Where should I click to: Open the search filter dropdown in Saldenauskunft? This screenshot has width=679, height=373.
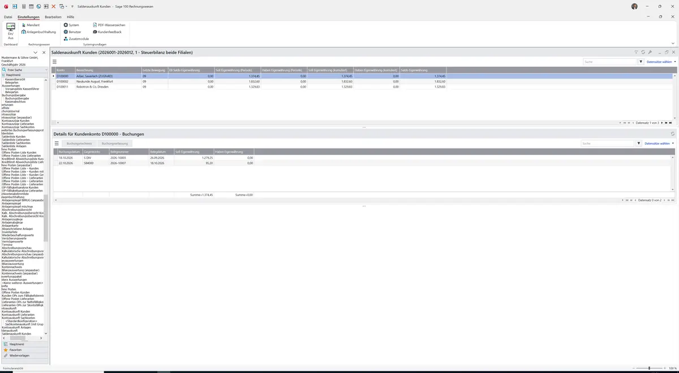[641, 62]
